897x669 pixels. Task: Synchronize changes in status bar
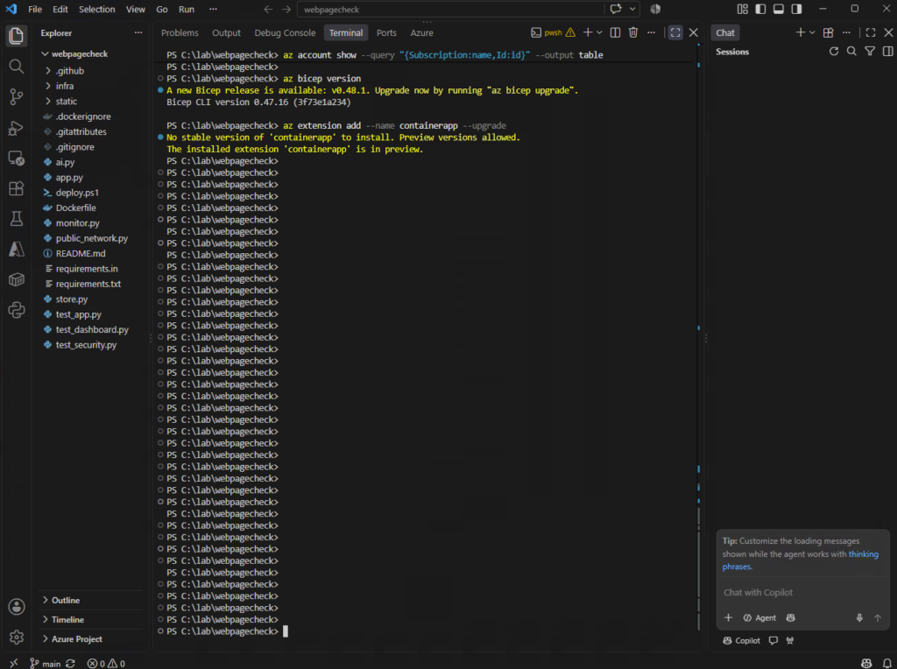point(70,663)
